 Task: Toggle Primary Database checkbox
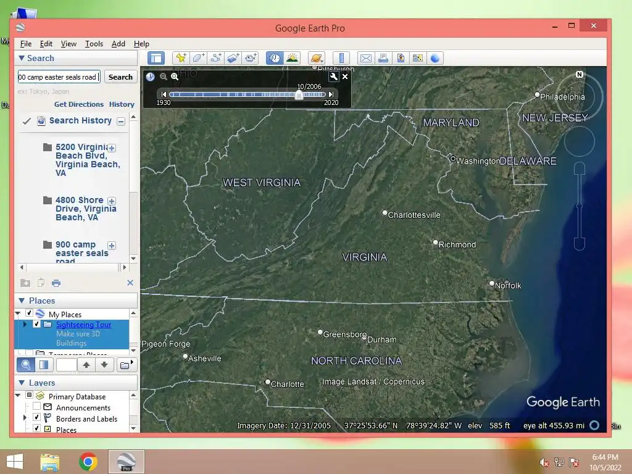pos(29,395)
